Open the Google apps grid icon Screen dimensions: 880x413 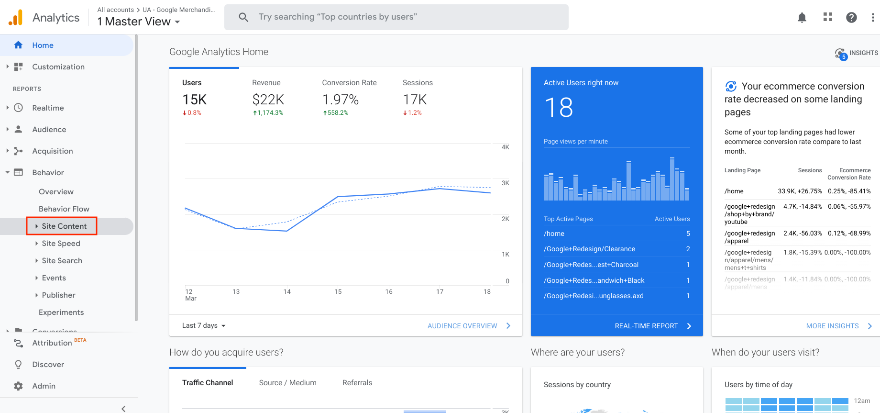[x=828, y=17]
